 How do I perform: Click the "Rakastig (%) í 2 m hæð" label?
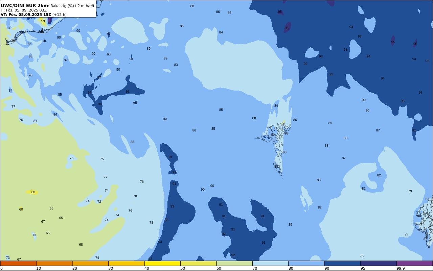(72, 6)
